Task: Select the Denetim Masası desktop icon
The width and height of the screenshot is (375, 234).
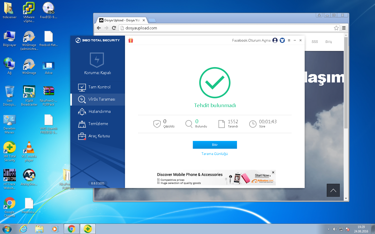Action: tap(10, 124)
